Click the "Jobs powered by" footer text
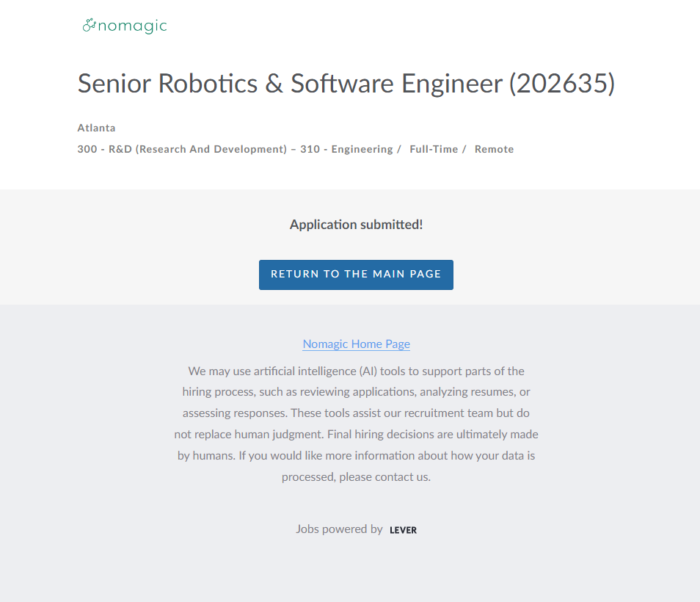700x602 pixels. pos(339,529)
